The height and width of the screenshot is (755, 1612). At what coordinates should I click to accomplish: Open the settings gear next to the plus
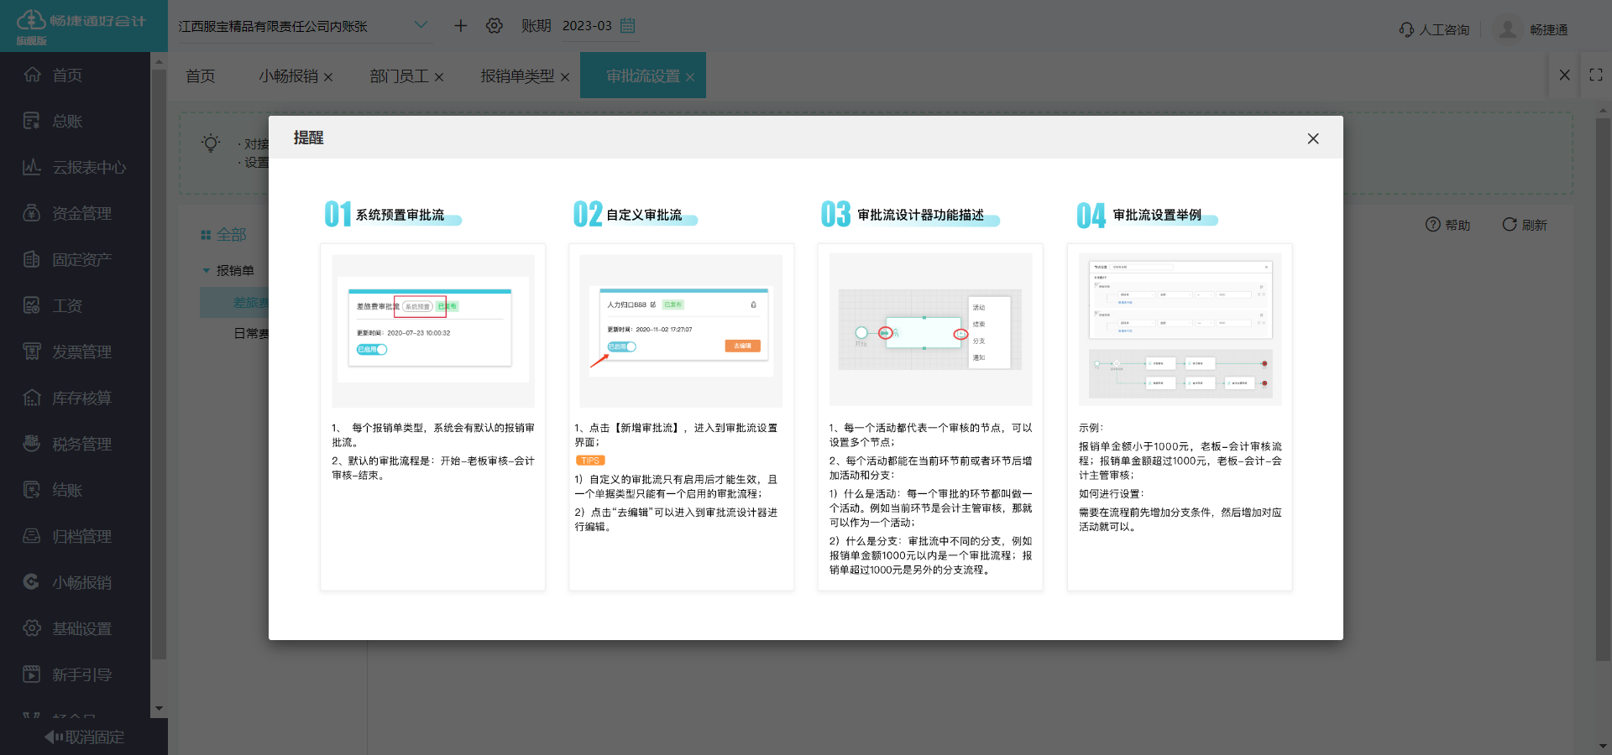pyautogui.click(x=495, y=26)
